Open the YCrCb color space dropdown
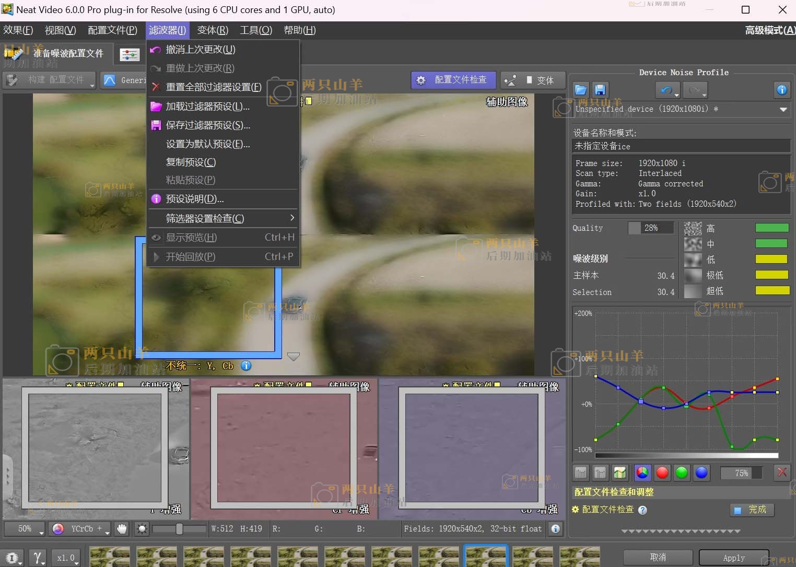 (81, 529)
